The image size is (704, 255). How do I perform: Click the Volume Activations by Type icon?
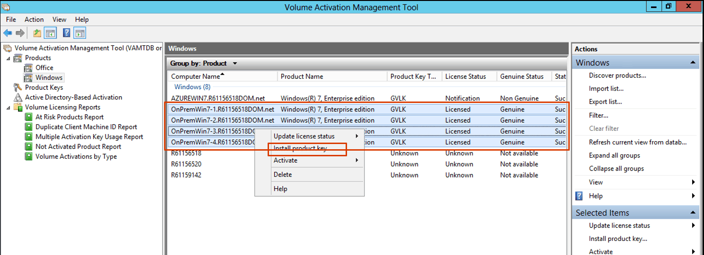[28, 157]
